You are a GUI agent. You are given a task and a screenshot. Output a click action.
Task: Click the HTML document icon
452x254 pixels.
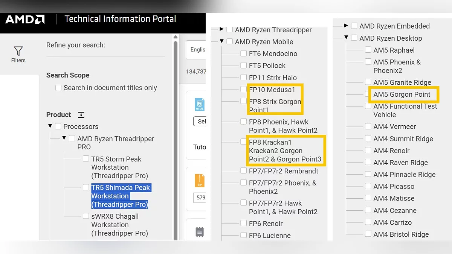[x=199, y=104]
